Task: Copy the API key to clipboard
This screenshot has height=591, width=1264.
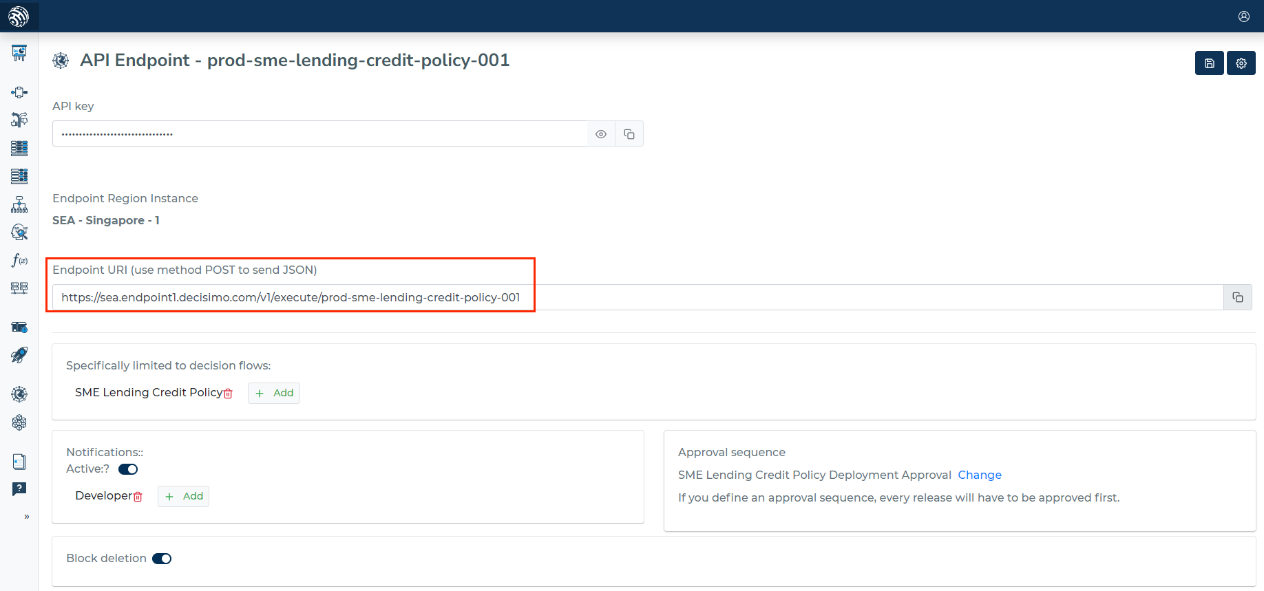Action: pos(629,134)
